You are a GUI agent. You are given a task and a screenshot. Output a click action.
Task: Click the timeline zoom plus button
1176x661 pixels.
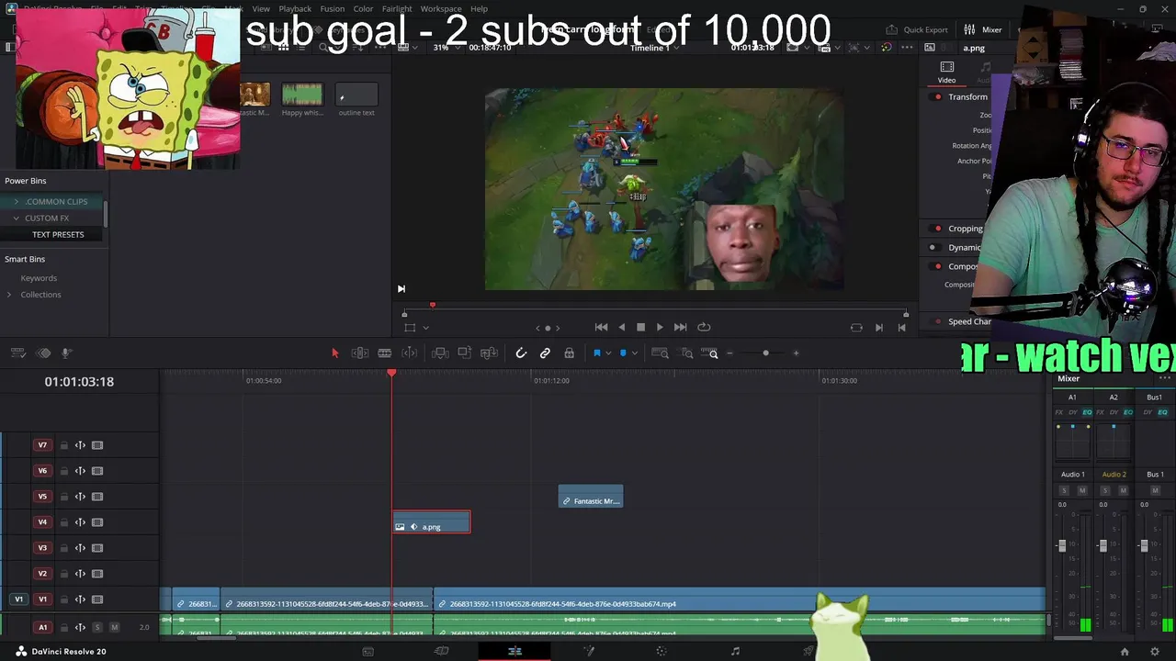(796, 353)
